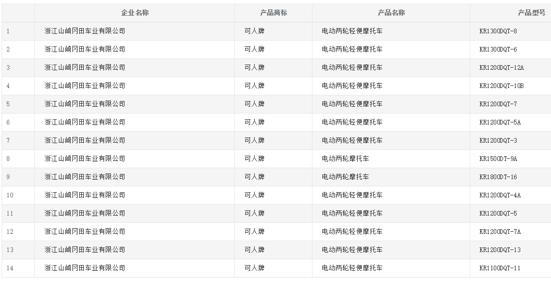Select model cell KR1200DQT-7A
Screen dimensions: 551x288
499,232
